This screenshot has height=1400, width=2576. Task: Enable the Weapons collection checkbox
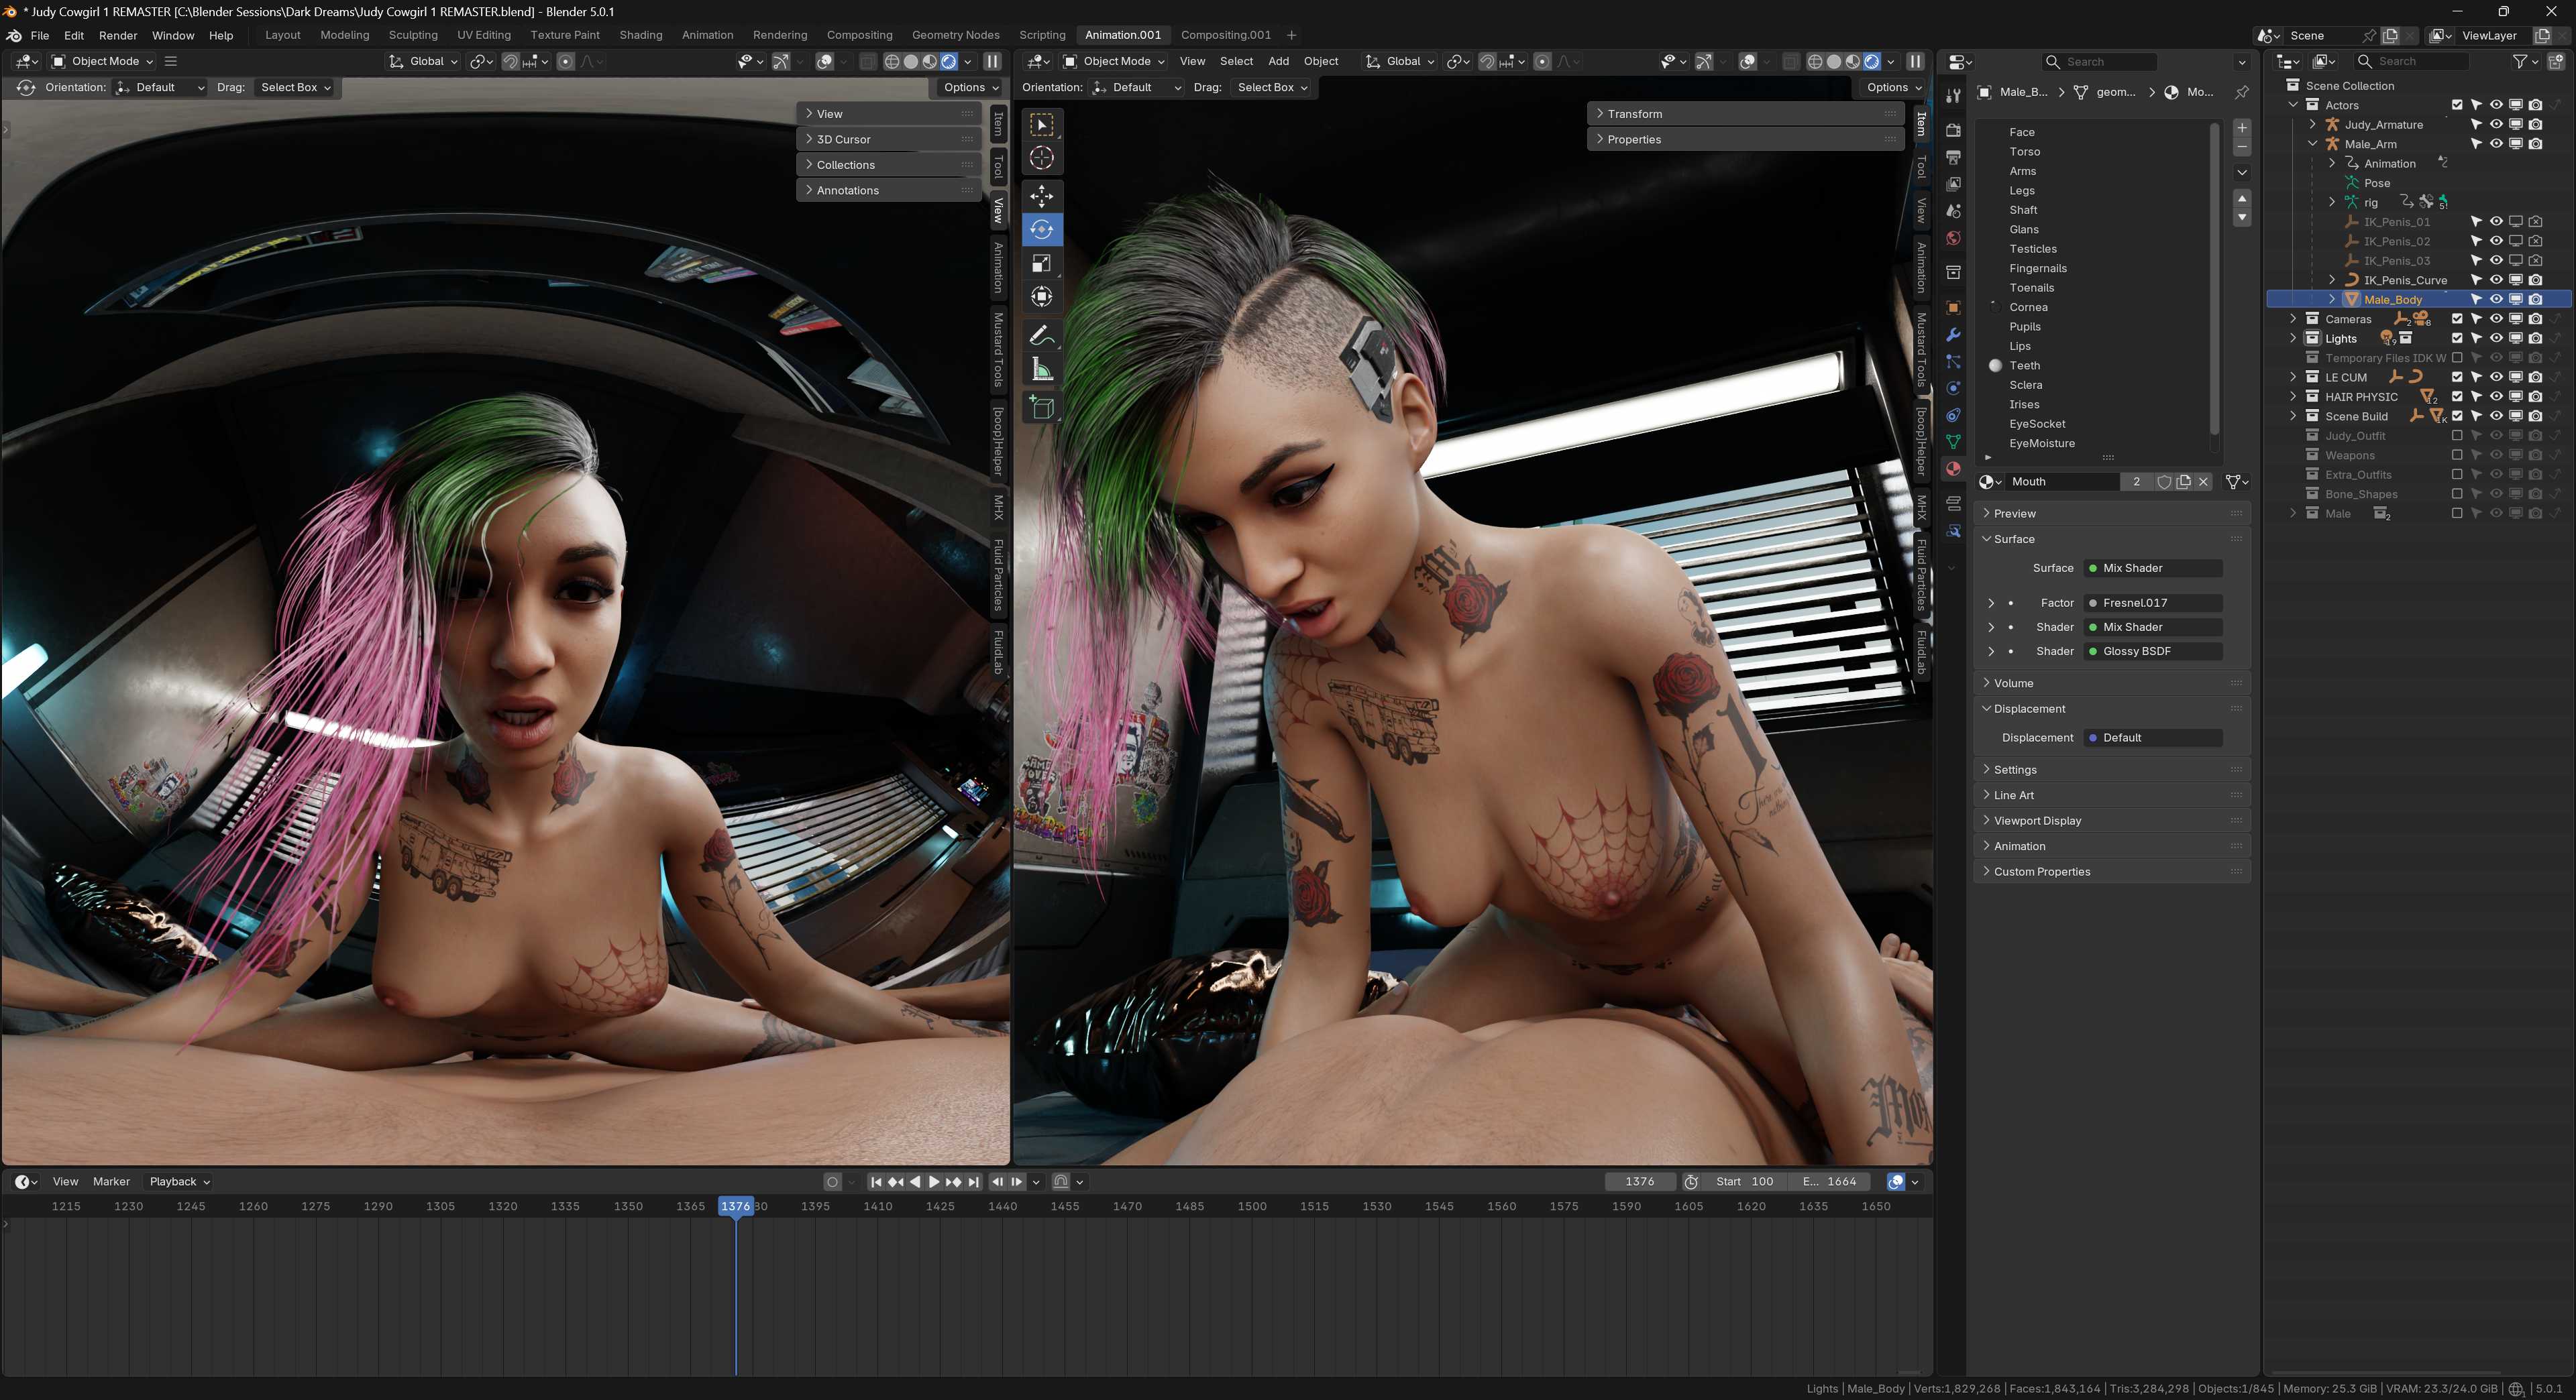[2457, 456]
